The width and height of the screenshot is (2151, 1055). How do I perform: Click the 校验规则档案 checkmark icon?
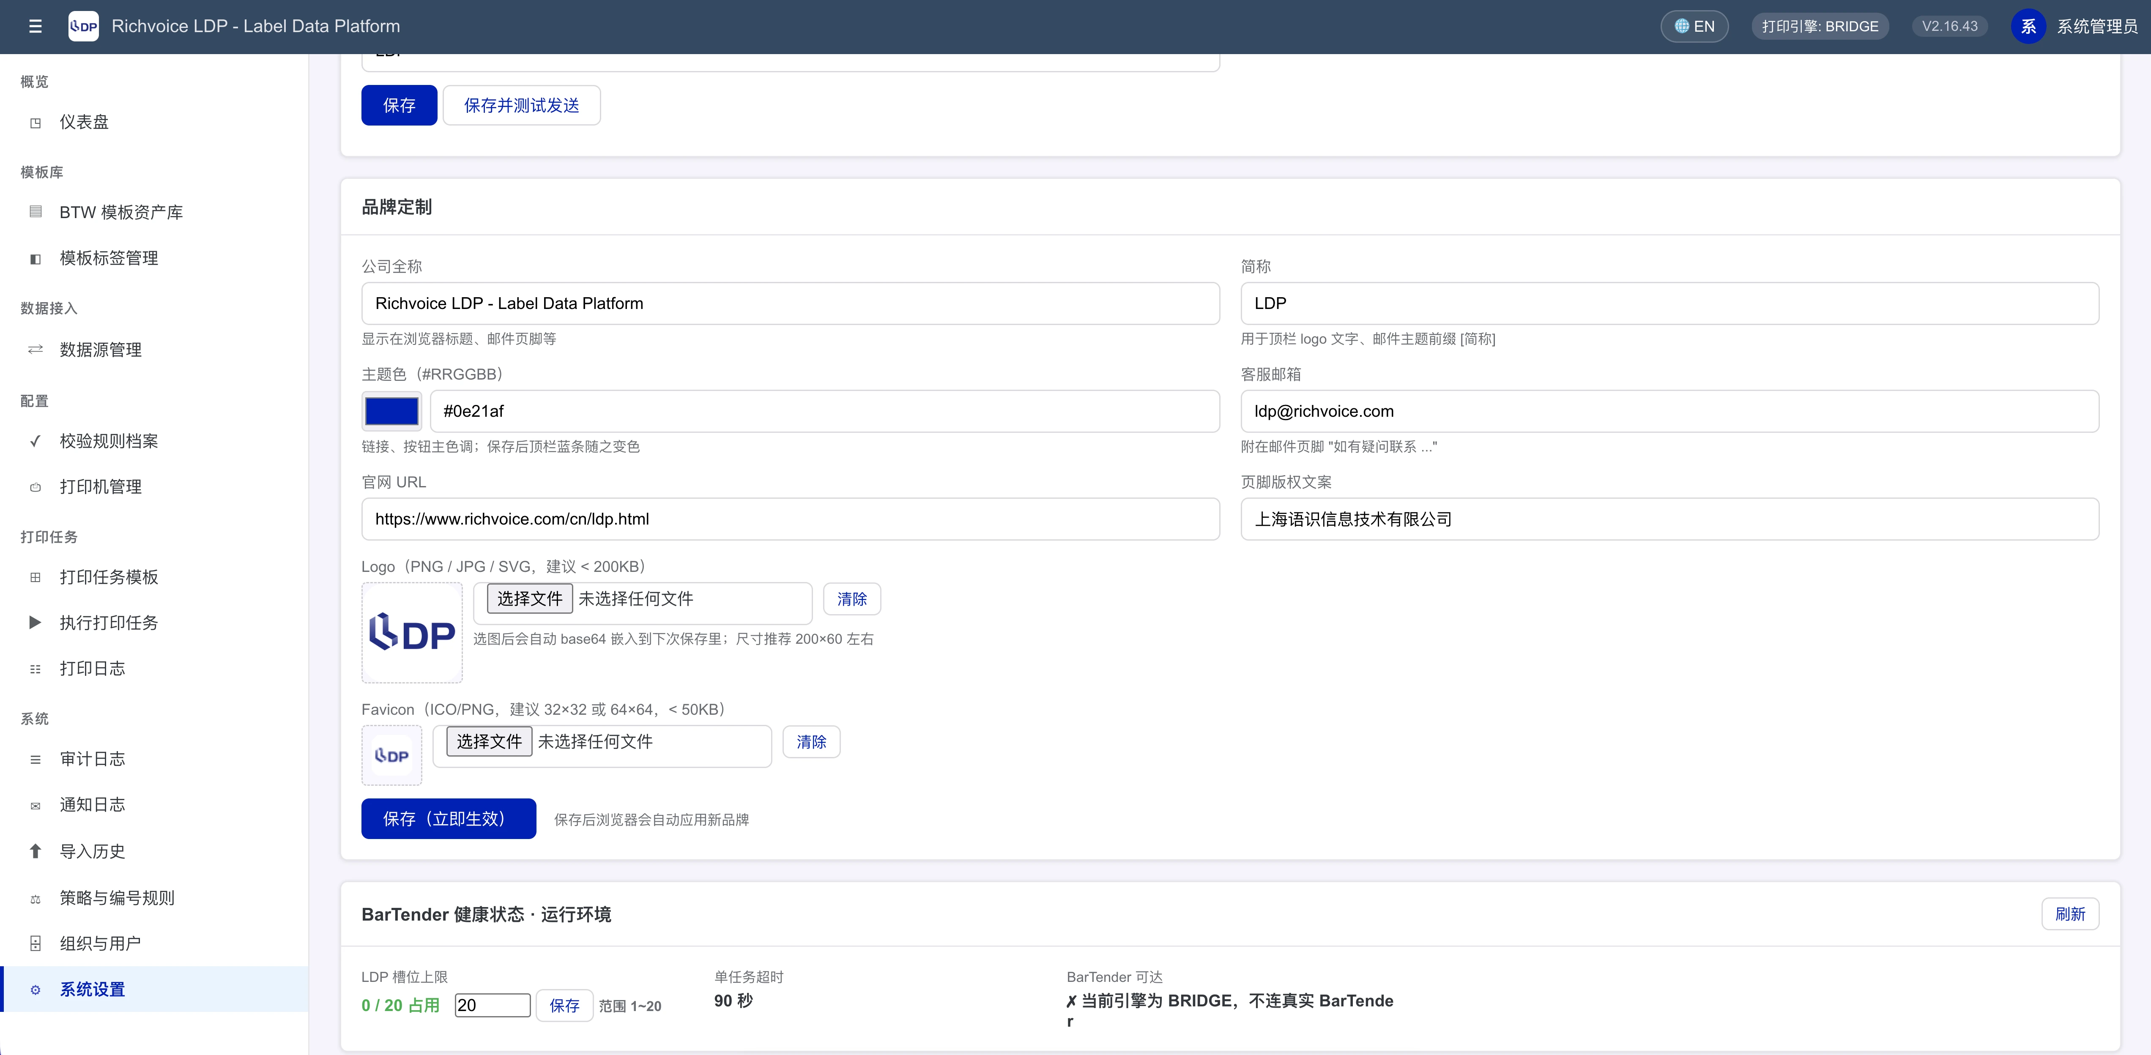(35, 442)
